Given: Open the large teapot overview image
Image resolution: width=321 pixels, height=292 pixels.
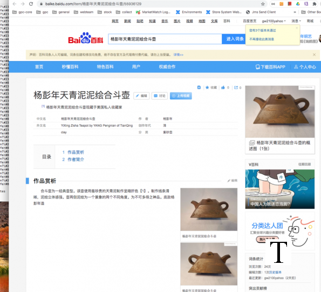Looking at the screenshot, I should coord(280,112).
